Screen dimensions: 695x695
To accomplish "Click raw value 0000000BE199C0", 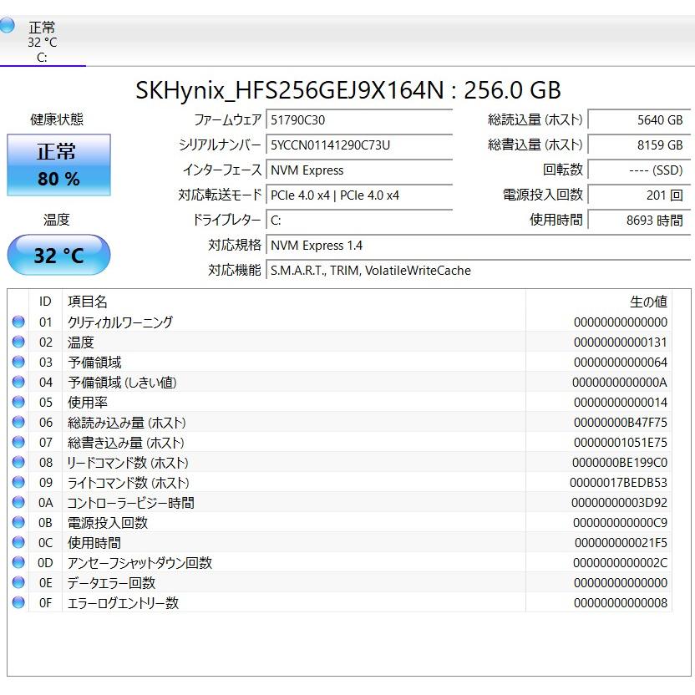I will click(619, 462).
